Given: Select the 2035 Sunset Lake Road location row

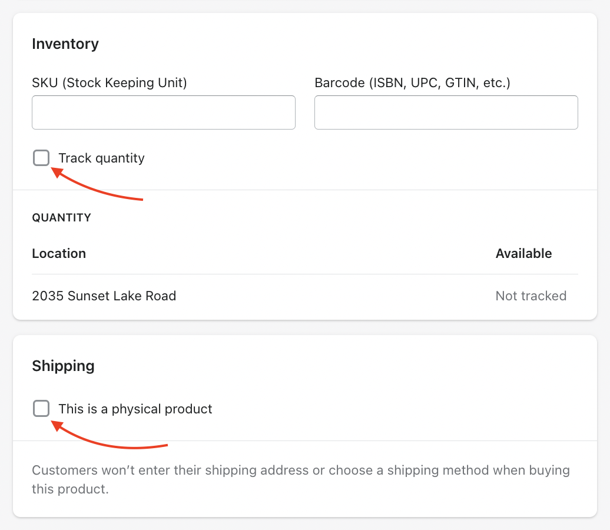Looking at the screenshot, I should point(305,296).
